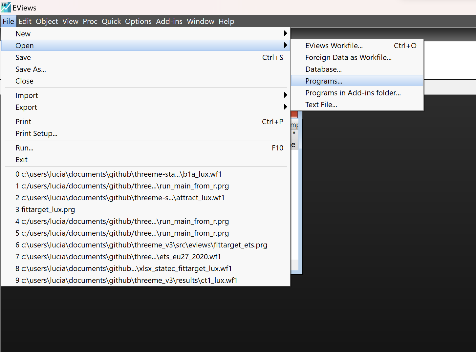Choose Text File... in Open submenu
This screenshot has width=476, height=352.
[357, 105]
